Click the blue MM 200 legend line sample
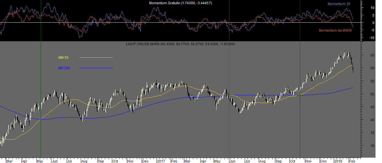Viewport: 382px width, 163px height. pyautogui.click(x=96, y=68)
